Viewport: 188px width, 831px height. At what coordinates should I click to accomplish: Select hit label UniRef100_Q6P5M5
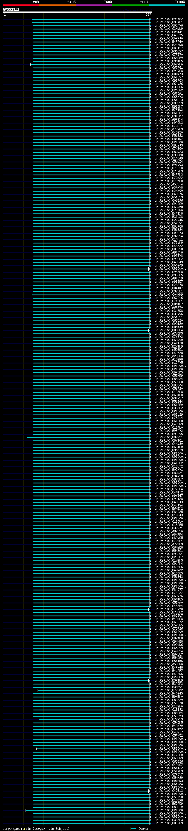coord(169,373)
